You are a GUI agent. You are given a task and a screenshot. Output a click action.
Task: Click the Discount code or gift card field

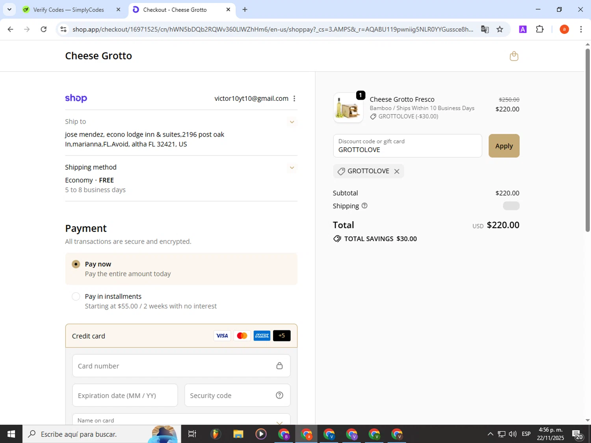click(x=407, y=146)
